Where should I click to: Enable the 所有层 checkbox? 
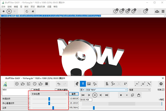point(32,90)
